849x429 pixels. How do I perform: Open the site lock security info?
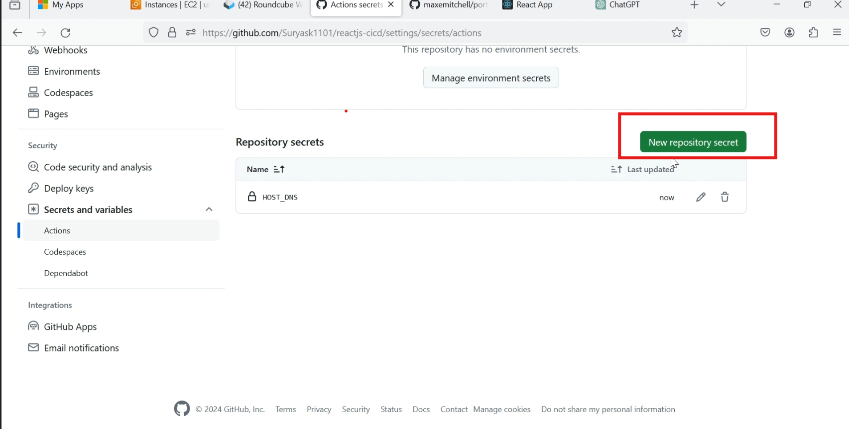(172, 33)
